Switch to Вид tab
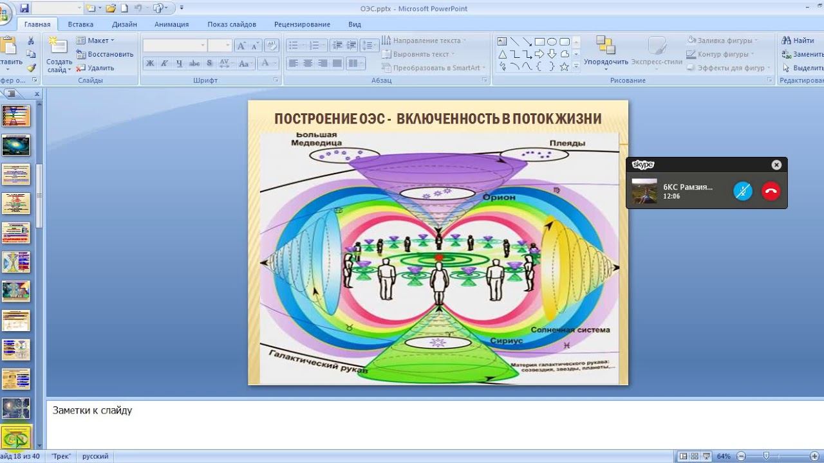This screenshot has height=463, width=824. click(x=355, y=24)
